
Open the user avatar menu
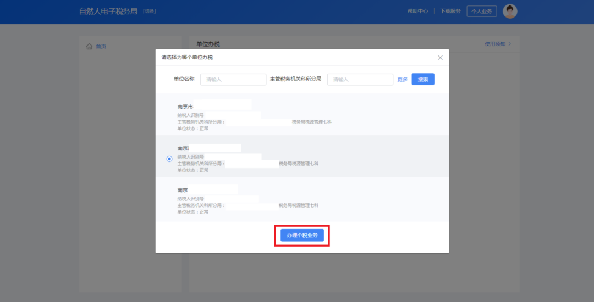(510, 12)
